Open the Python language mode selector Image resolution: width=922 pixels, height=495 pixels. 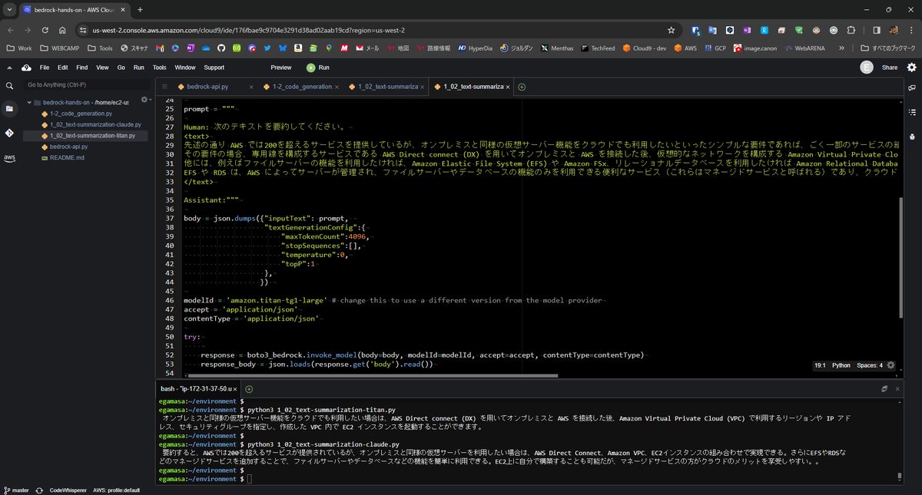841,365
